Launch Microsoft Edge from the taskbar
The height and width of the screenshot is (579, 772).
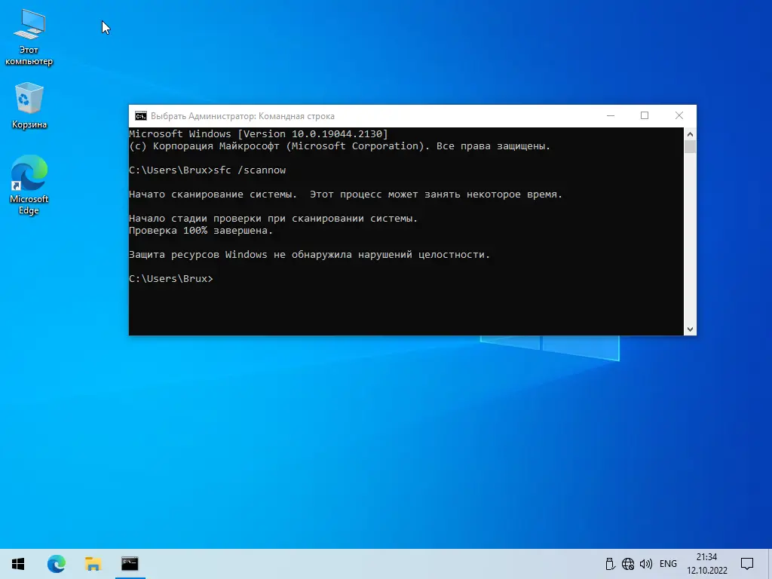click(56, 564)
